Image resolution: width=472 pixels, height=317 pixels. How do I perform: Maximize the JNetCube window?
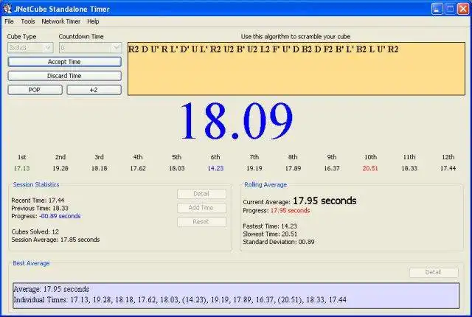[450, 9]
